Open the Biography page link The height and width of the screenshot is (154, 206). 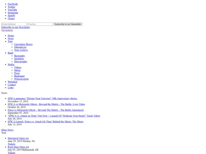[x=19, y=56]
